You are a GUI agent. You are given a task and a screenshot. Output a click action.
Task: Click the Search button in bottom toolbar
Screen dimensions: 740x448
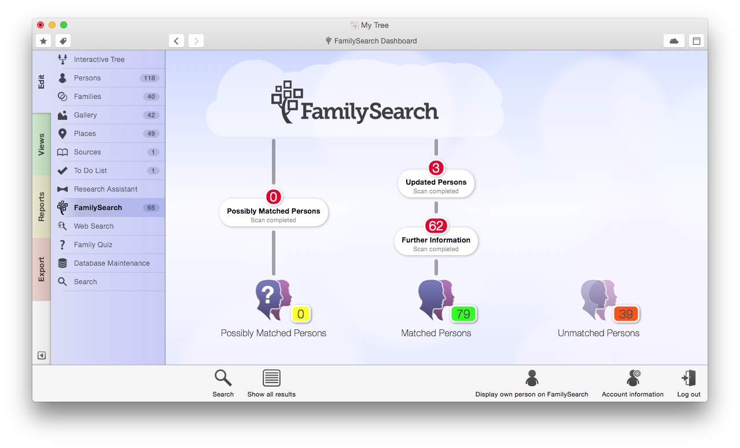(x=223, y=383)
